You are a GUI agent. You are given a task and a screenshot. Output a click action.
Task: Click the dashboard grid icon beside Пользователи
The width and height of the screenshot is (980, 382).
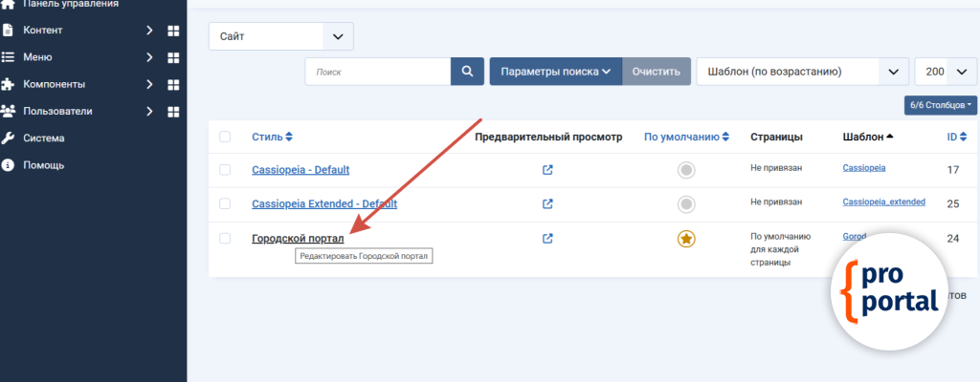pyautogui.click(x=173, y=112)
